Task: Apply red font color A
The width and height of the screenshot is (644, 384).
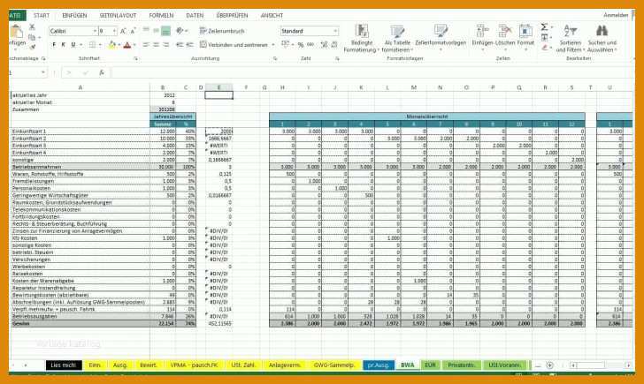Action: coord(127,45)
